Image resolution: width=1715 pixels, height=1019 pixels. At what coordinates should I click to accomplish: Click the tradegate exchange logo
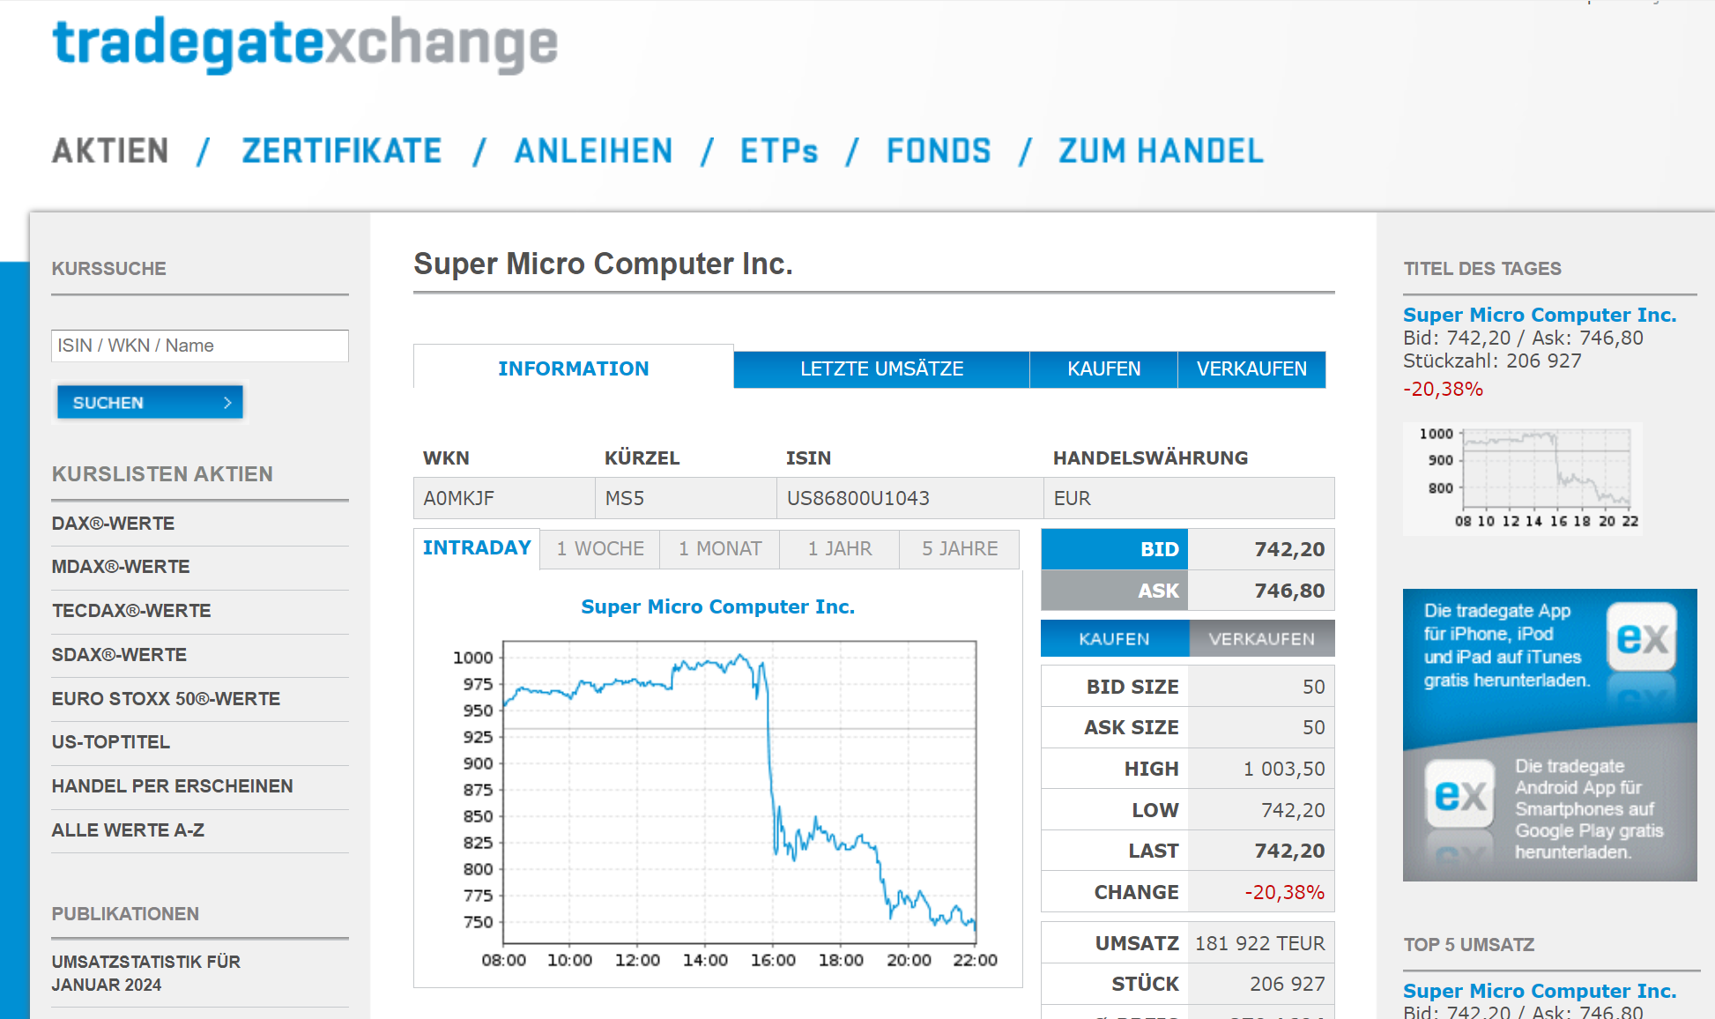tap(305, 44)
